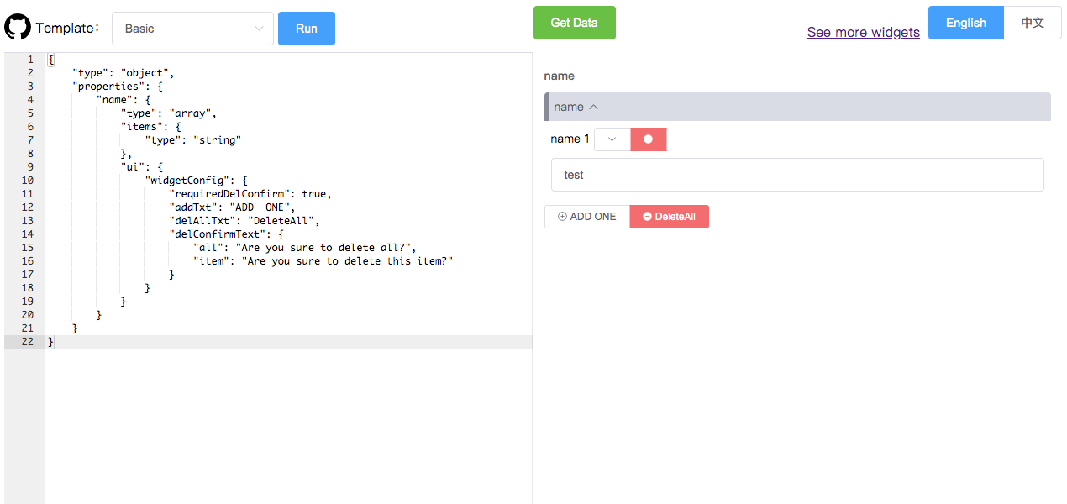Screen dimensions: 1067x504
Task: Open the Basic template dropdown
Action: pos(192,29)
